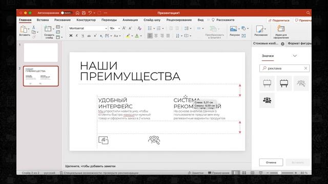
Task: Click the Рисование drawing icon
Action: [x=260, y=29]
